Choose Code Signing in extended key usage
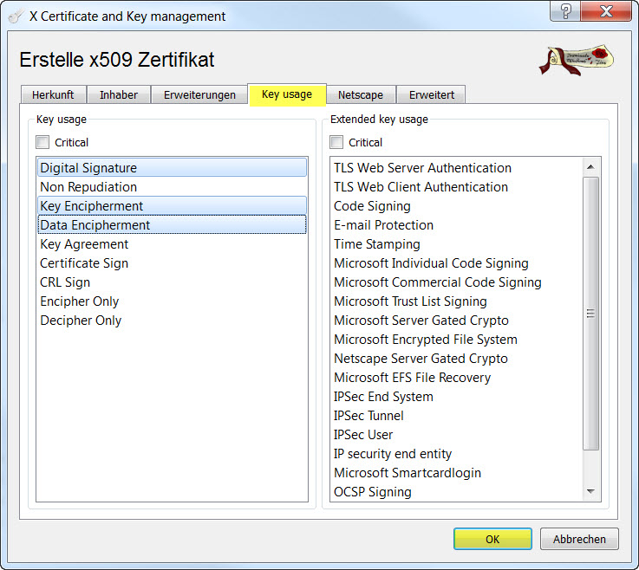The width and height of the screenshot is (639, 570). point(372,206)
